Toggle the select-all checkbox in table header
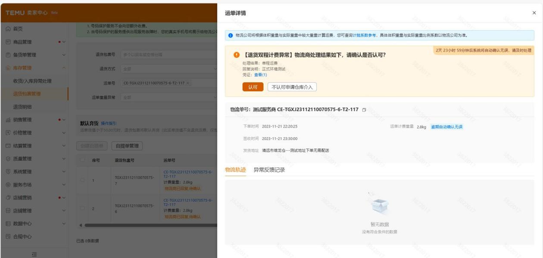This screenshot has width=543, height=258. point(82,160)
